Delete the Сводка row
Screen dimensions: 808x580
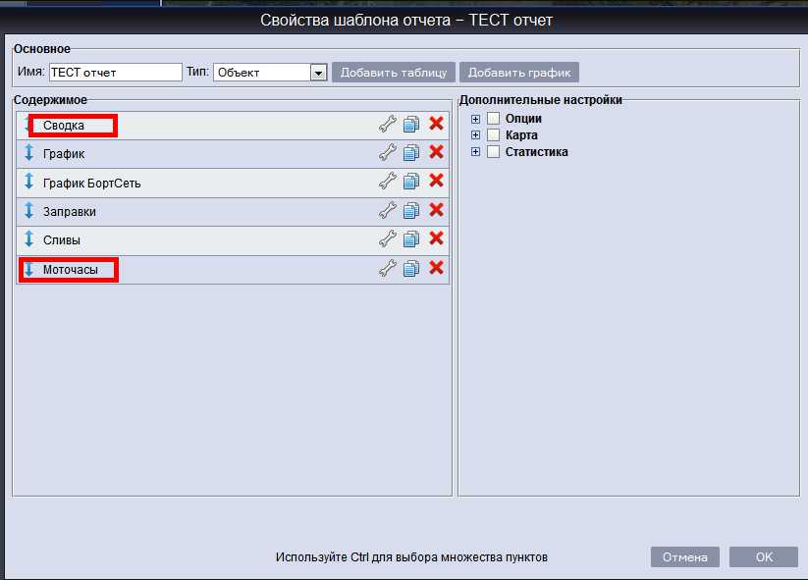coord(437,124)
